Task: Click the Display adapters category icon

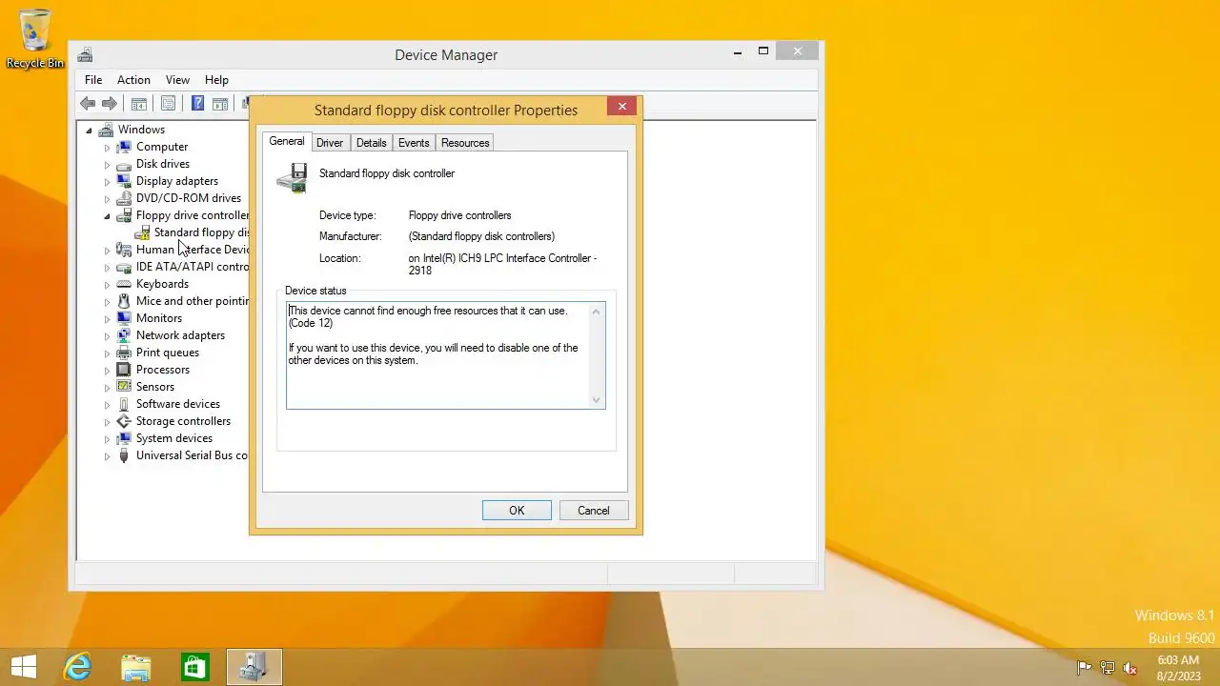Action: click(x=124, y=181)
